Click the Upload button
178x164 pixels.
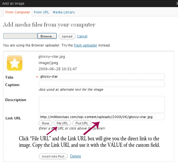[67, 36]
